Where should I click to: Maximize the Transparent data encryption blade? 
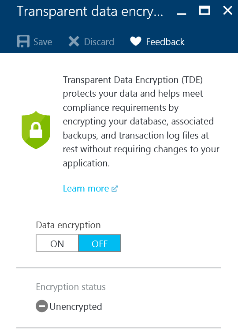coord(205,11)
